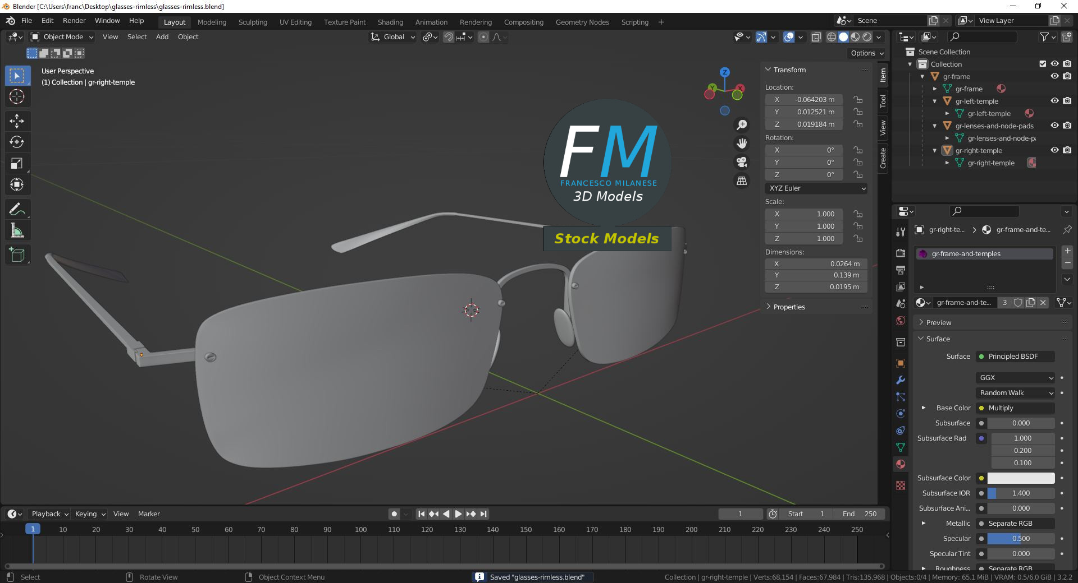Uncheck the Collection exclude checkbox

pos(1043,64)
